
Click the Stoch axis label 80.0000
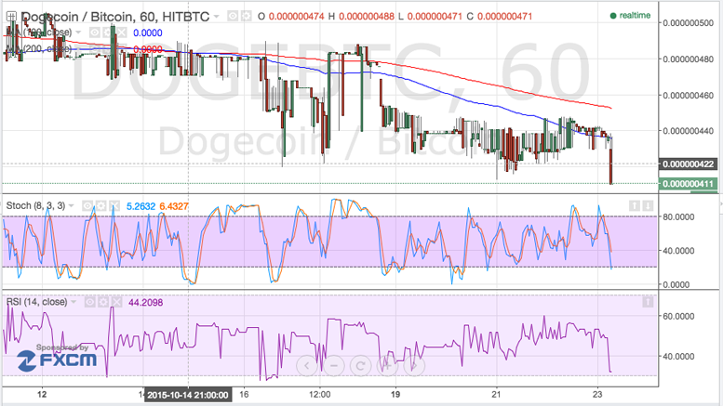pos(678,216)
